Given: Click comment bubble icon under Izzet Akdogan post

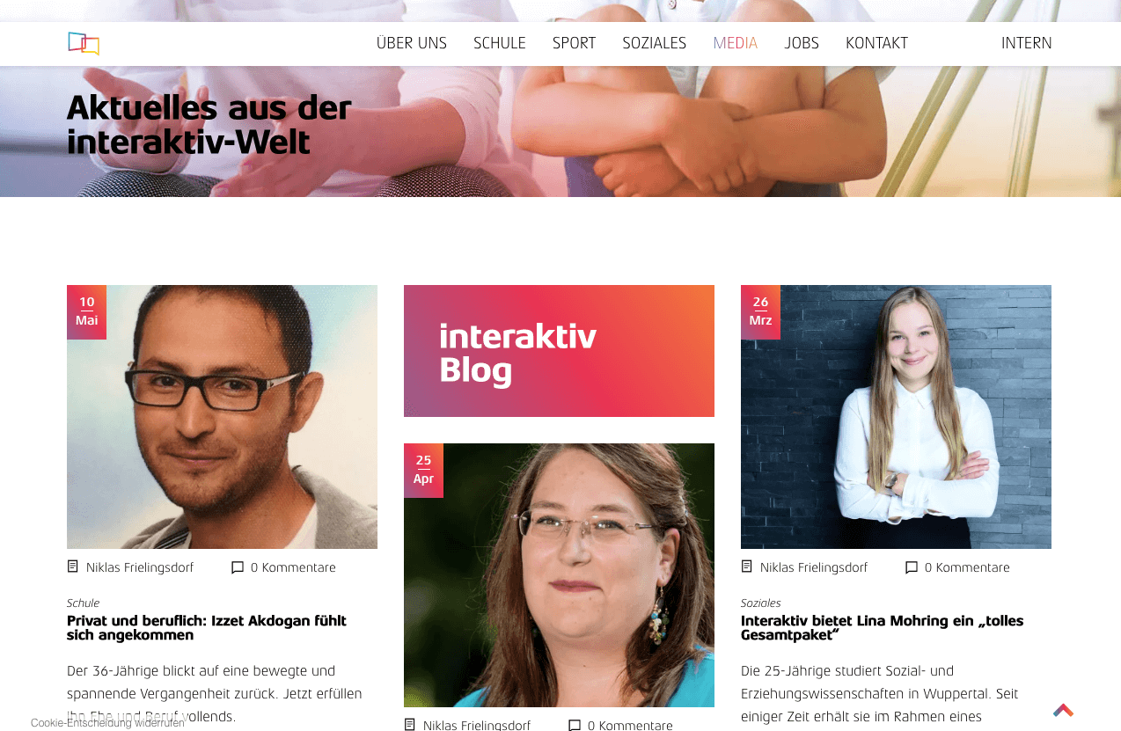Looking at the screenshot, I should (x=238, y=567).
